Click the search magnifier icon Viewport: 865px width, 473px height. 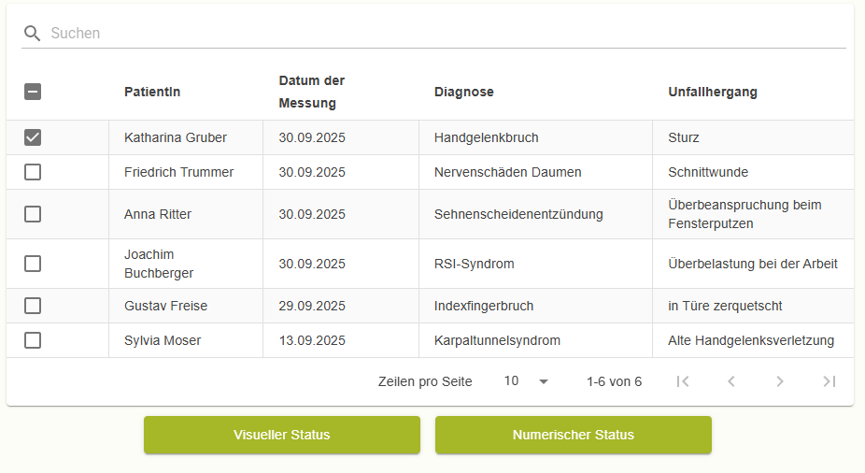[x=33, y=34]
